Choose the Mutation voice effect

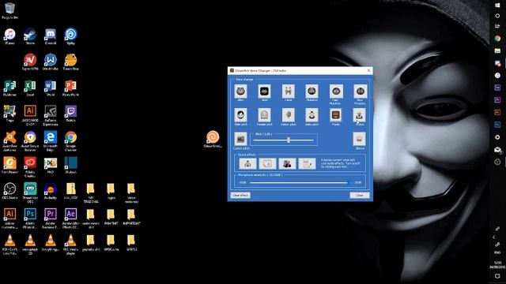[312, 92]
